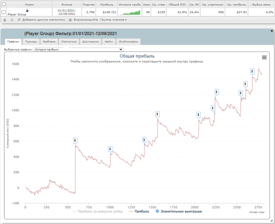Viewport: 275px width, 224px height.
Task: Open the Статистика tab
Action: tap(69, 42)
